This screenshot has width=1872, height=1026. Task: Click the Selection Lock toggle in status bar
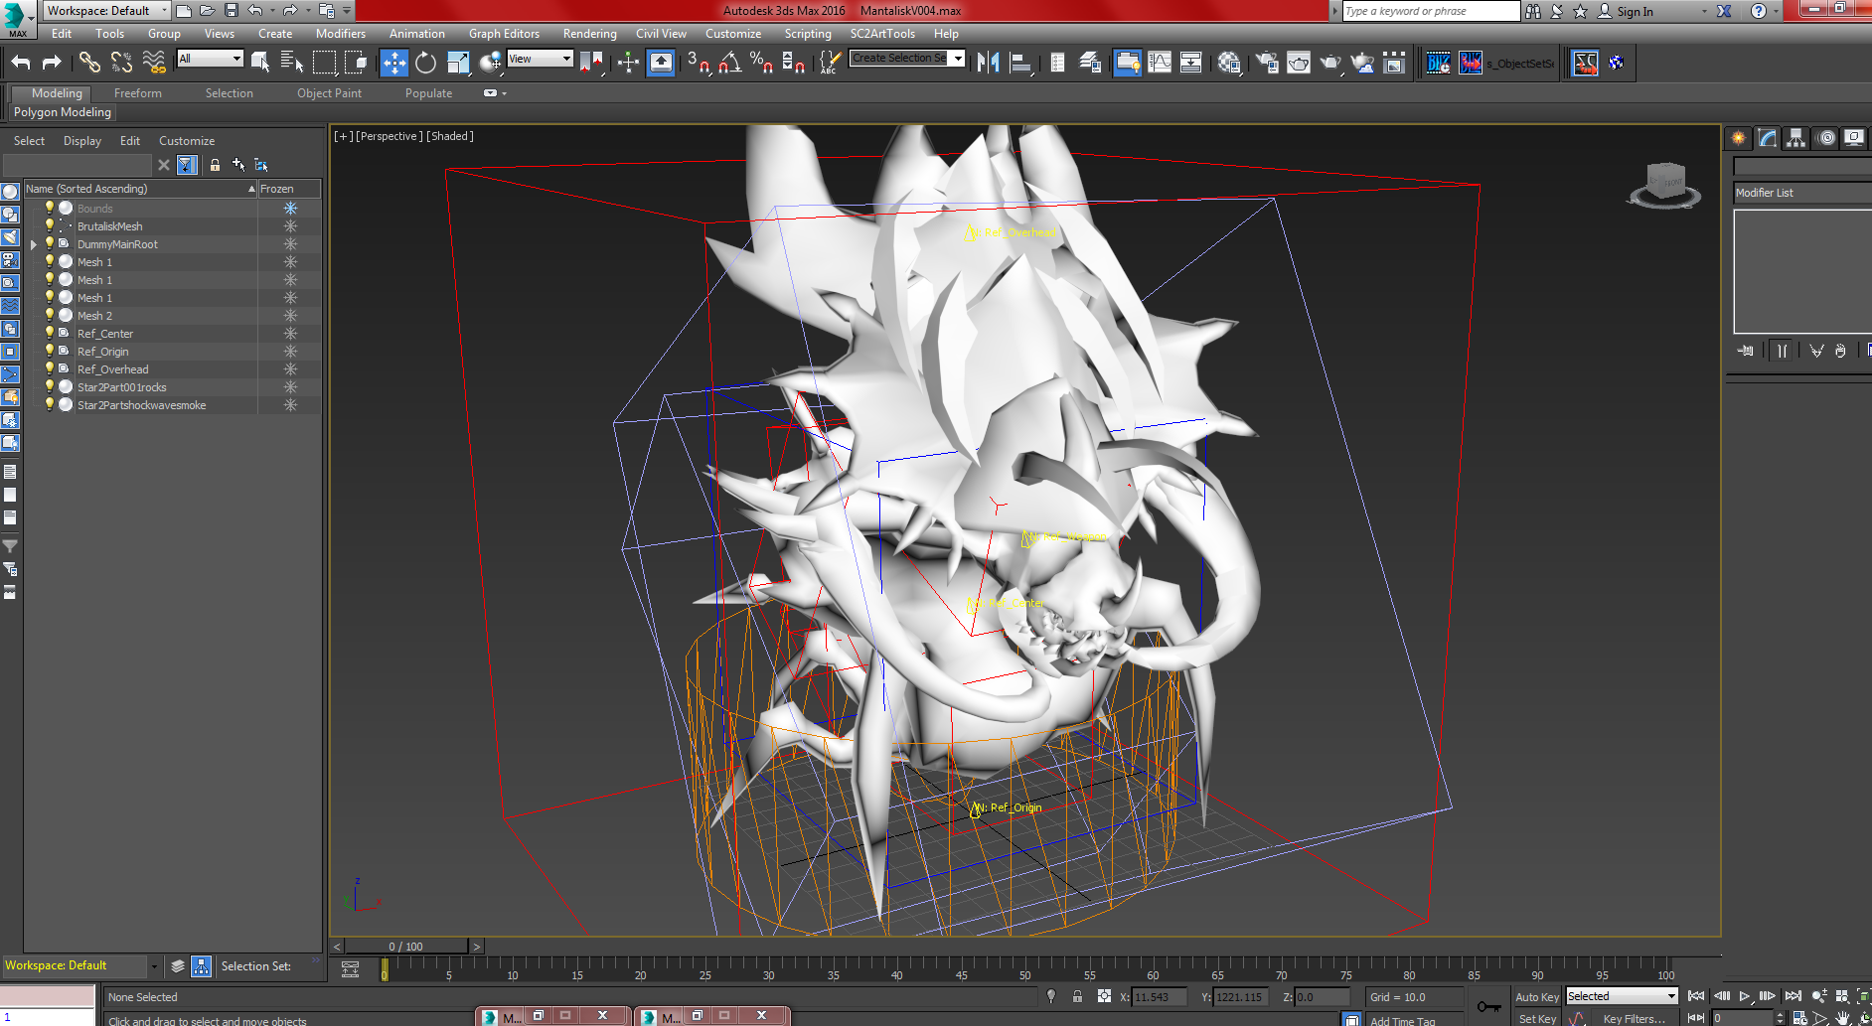(1077, 996)
